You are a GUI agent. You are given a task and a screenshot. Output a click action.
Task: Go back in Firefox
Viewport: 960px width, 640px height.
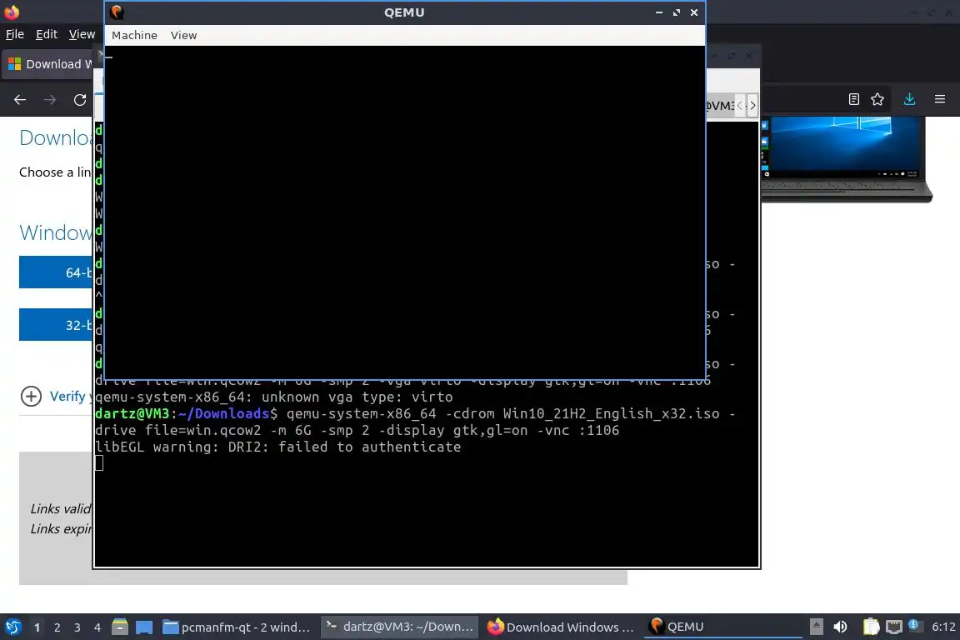20,100
